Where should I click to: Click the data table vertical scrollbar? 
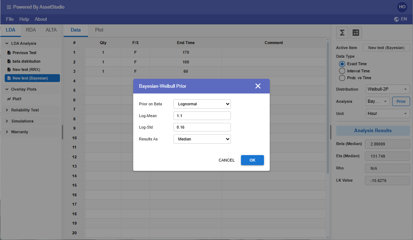pos(328,108)
